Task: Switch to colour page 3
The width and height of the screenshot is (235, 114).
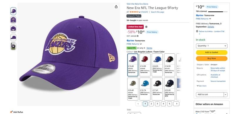Action: (157, 104)
